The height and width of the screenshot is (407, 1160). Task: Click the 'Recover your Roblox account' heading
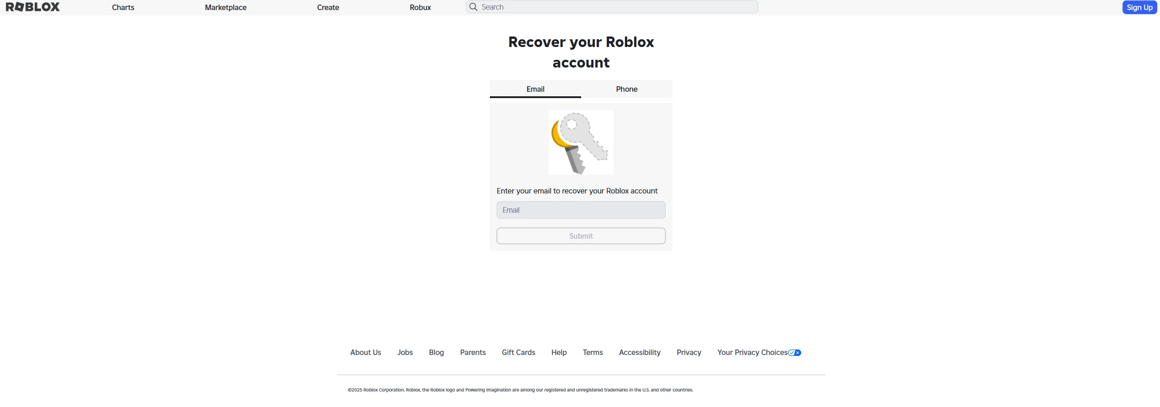click(x=581, y=52)
